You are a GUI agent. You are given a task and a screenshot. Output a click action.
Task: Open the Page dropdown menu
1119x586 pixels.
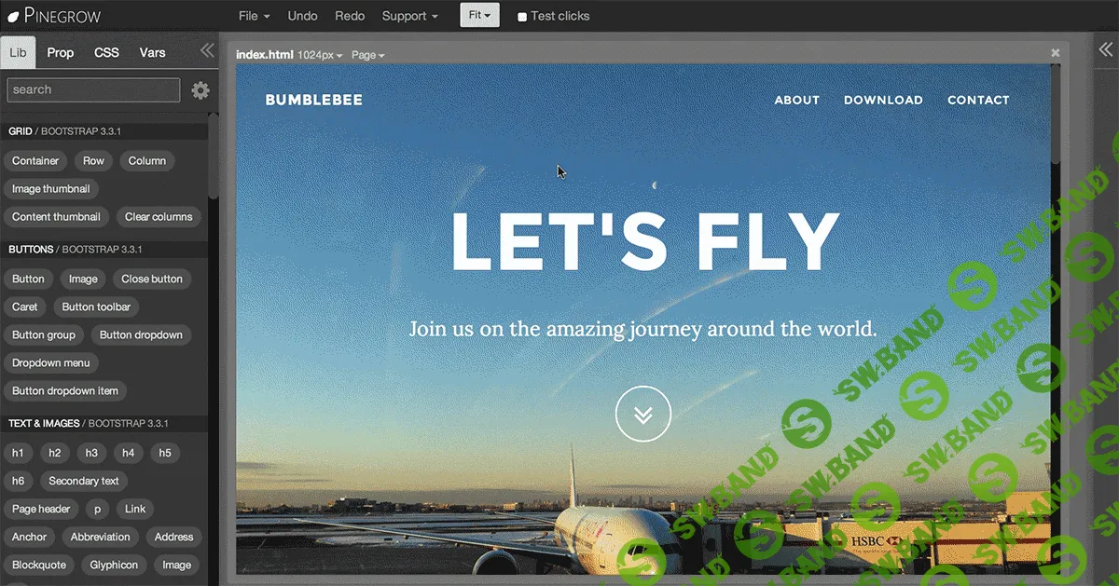pyautogui.click(x=367, y=55)
